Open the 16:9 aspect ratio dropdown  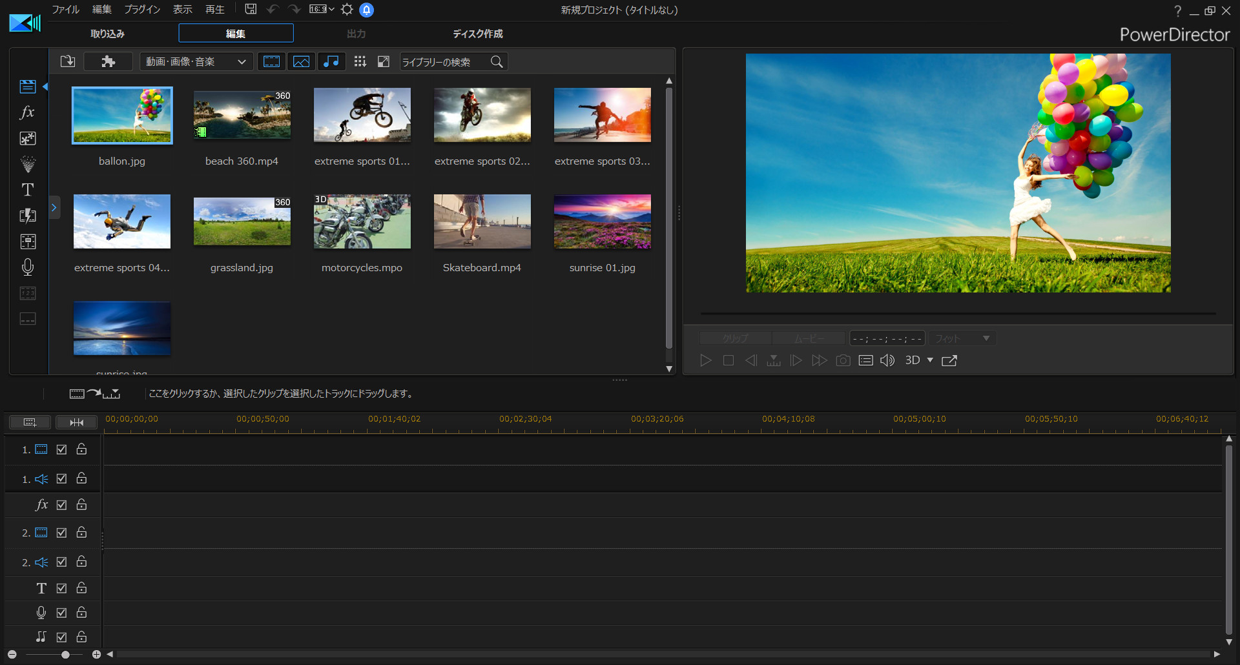click(x=321, y=9)
